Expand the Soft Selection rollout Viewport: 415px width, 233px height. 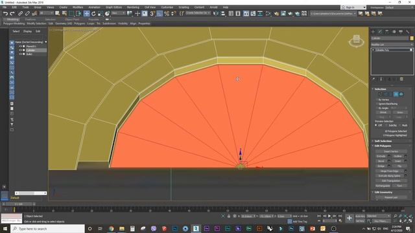[383, 141]
